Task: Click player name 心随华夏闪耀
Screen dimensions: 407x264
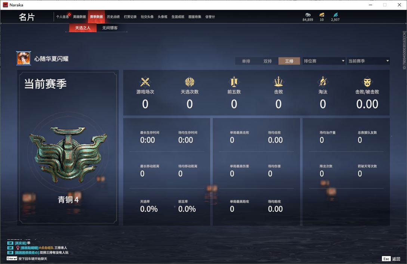Action: [x=52, y=59]
